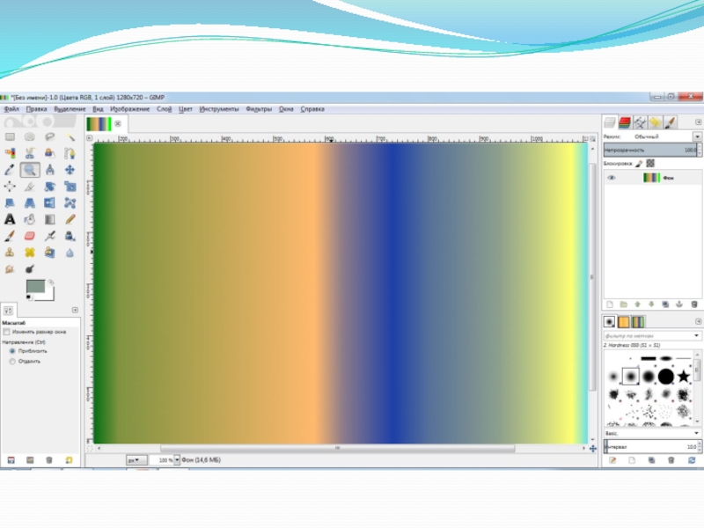Open the px units dropdown
This screenshot has height=528, width=704.
pos(136,459)
